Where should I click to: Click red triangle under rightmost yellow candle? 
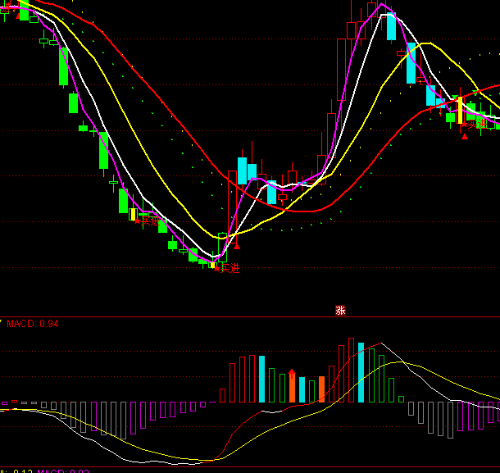465,136
